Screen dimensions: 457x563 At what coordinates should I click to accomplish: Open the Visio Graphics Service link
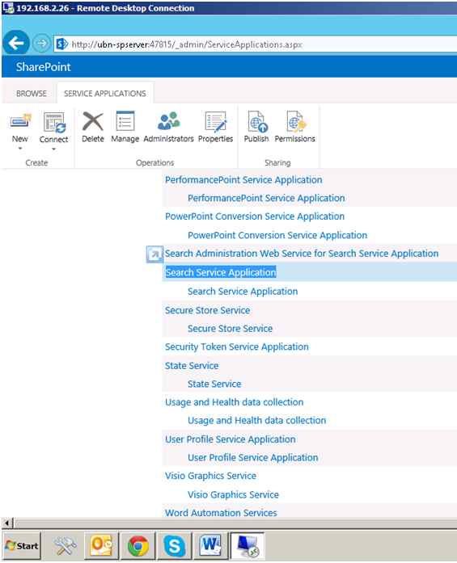pyautogui.click(x=210, y=476)
